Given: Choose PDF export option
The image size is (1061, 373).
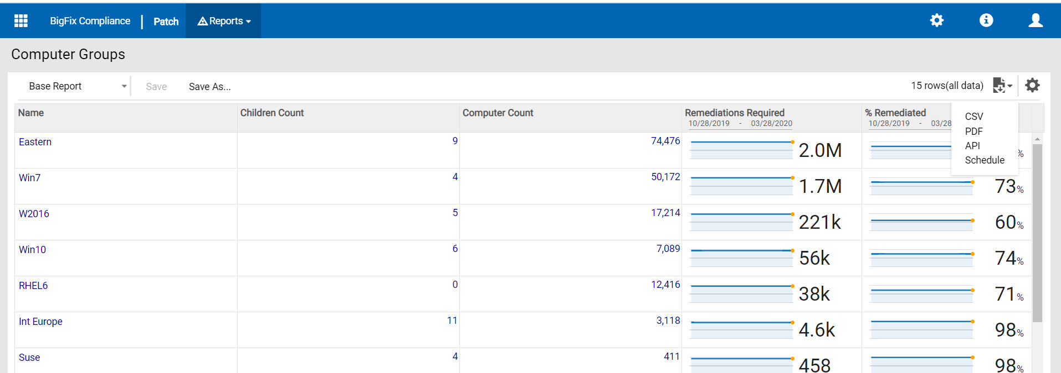Looking at the screenshot, I should point(973,132).
